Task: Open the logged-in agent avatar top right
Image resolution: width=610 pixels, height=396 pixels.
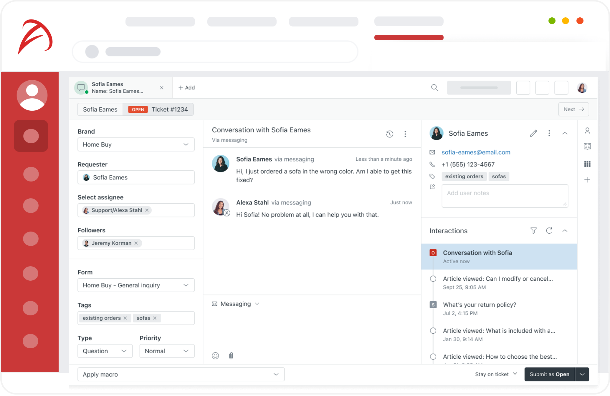Action: click(x=582, y=88)
